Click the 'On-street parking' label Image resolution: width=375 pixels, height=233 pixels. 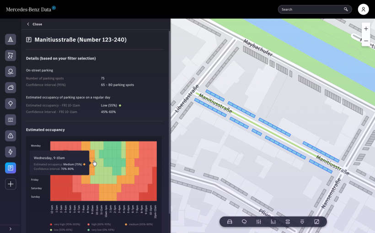click(x=39, y=70)
